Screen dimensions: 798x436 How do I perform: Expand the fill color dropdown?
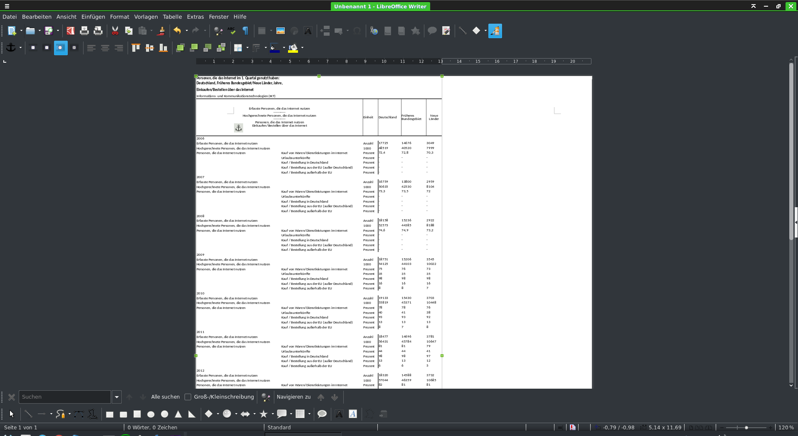tap(302, 48)
